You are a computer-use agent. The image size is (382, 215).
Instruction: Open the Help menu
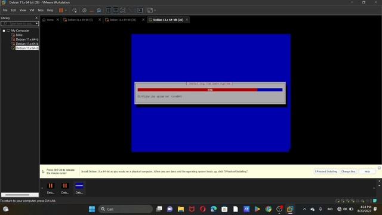(50, 10)
